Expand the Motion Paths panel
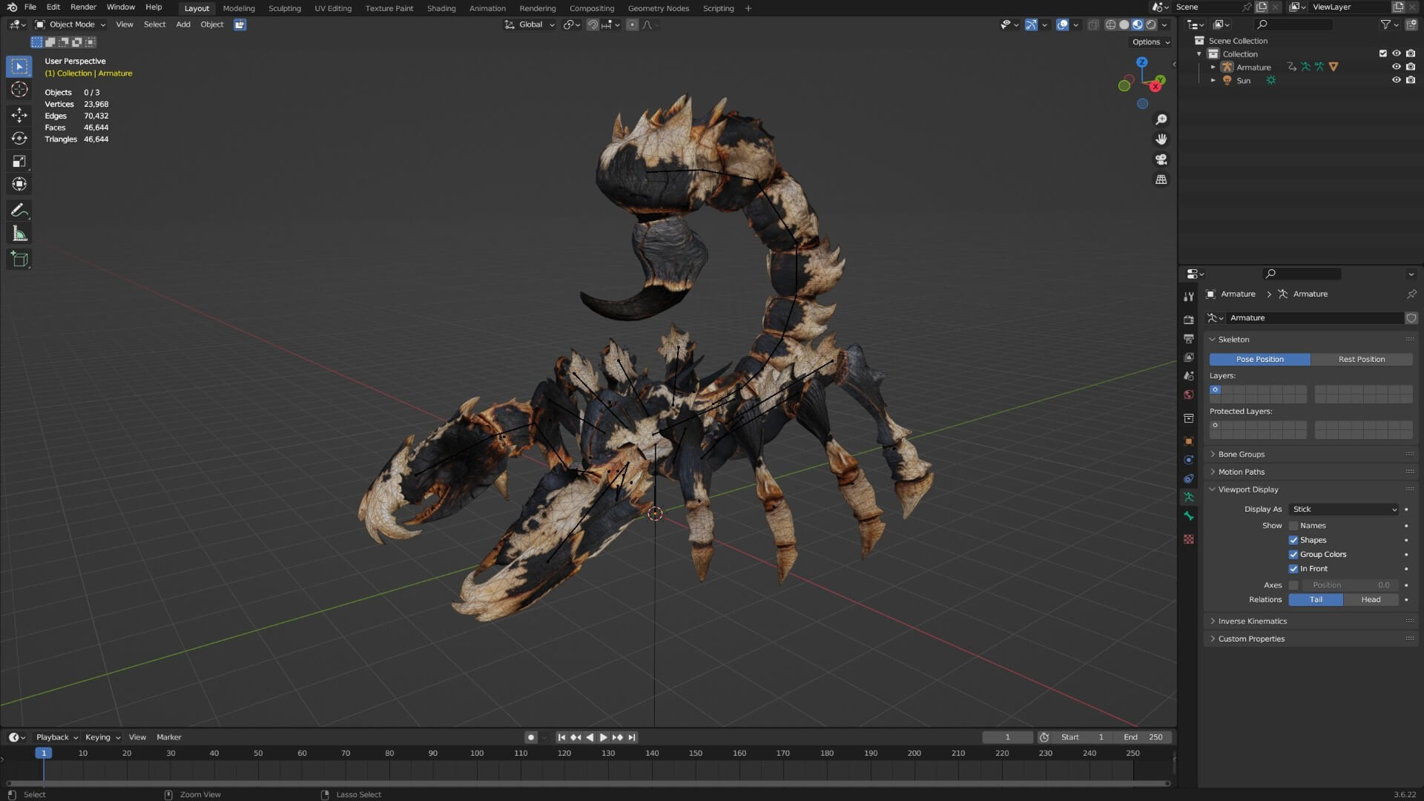This screenshot has width=1424, height=801. click(x=1241, y=472)
